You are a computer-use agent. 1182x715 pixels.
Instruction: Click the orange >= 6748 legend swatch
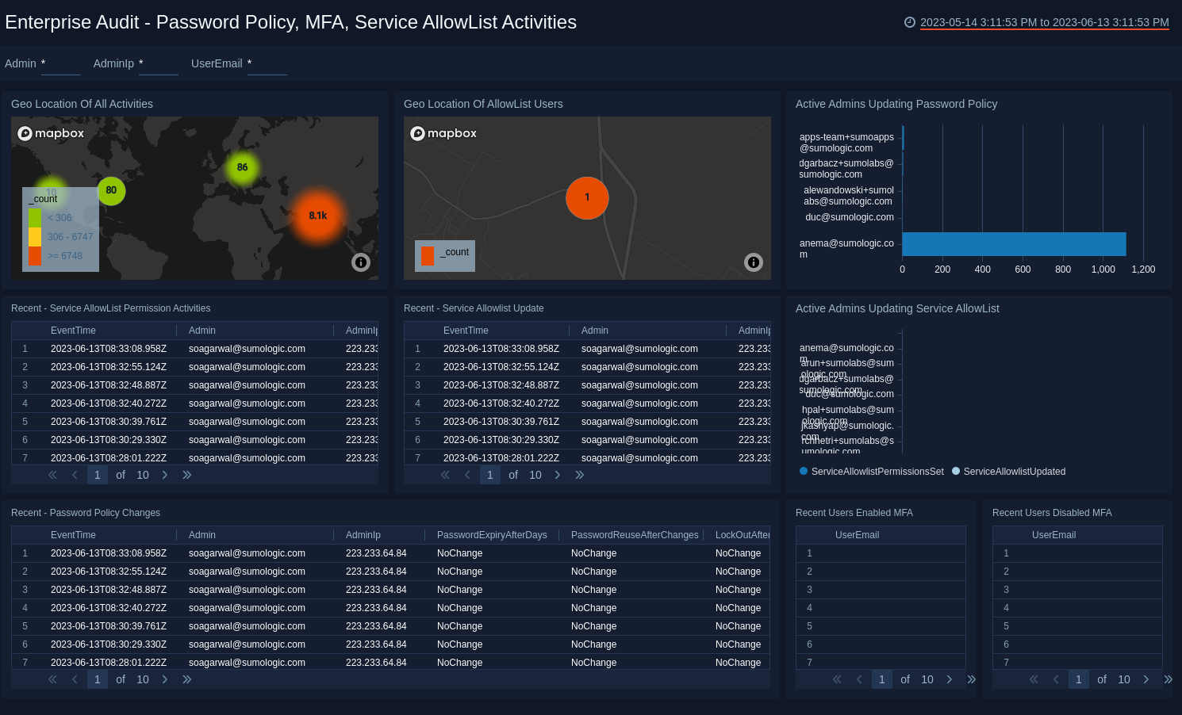click(35, 256)
